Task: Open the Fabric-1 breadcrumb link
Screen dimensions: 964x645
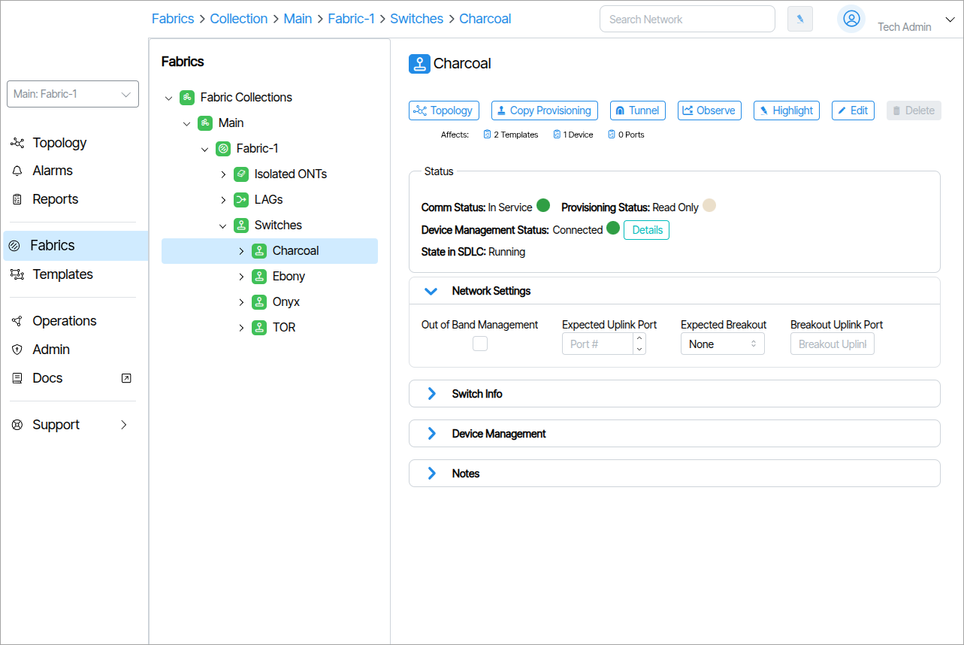Action: pyautogui.click(x=351, y=19)
